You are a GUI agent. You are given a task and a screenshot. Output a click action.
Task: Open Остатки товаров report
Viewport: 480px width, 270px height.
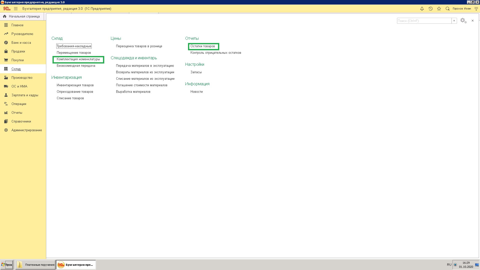202,46
